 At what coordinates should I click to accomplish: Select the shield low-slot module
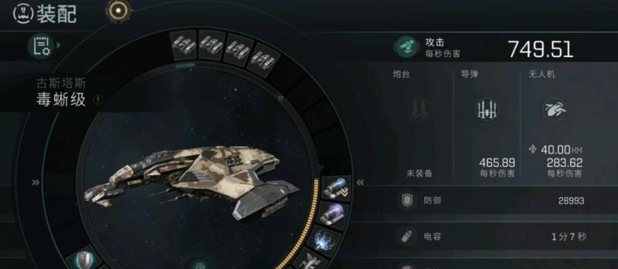[86, 260]
